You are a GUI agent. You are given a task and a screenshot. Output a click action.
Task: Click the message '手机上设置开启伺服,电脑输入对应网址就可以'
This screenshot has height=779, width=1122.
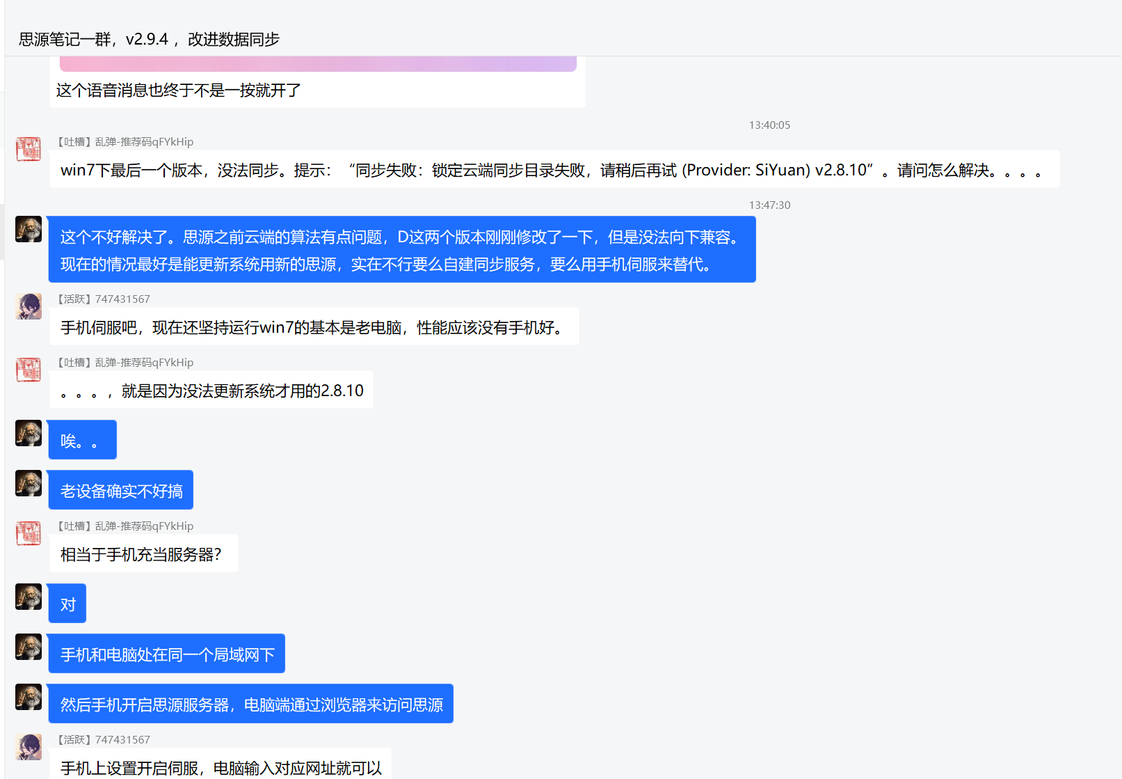coord(220,764)
